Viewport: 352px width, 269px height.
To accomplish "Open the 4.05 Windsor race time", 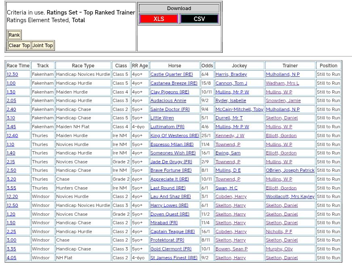I will [11, 258].
